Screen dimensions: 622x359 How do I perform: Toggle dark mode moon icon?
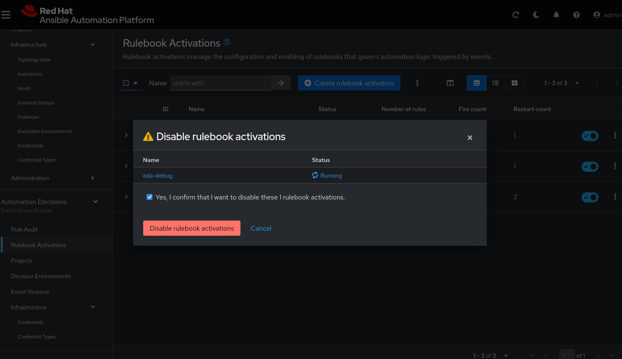click(x=536, y=15)
